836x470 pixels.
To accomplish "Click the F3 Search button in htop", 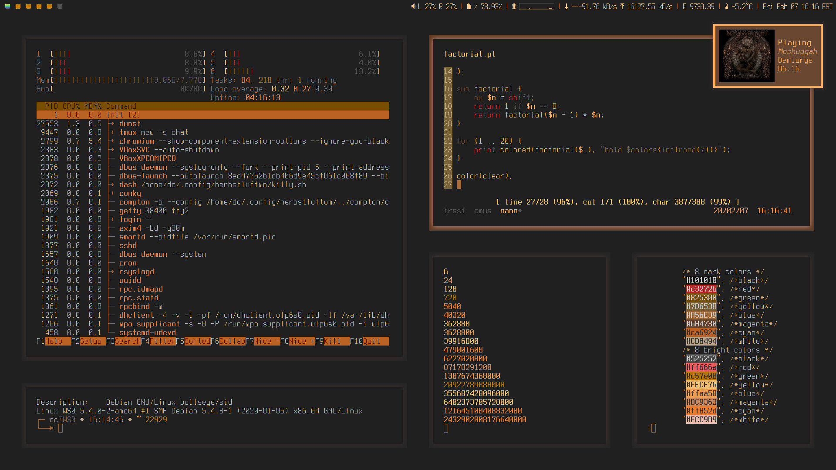I will tap(128, 341).
